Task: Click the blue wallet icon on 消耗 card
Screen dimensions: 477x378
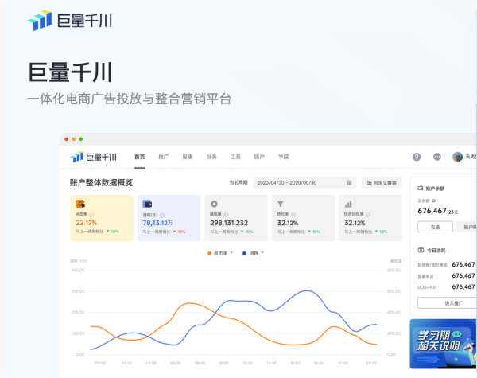Action: (147, 204)
